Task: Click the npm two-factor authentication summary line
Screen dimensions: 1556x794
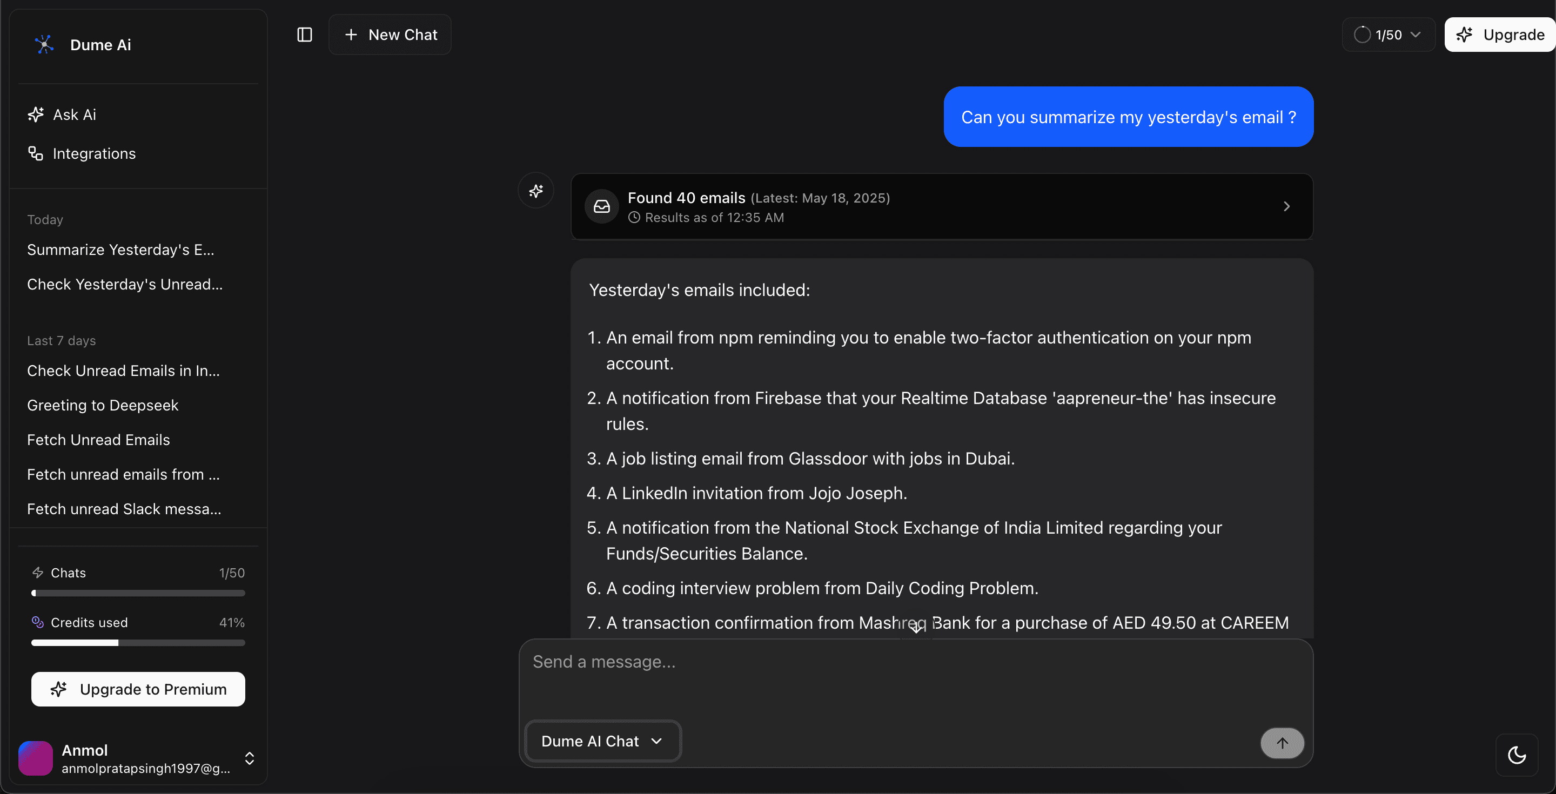Action: 928,350
